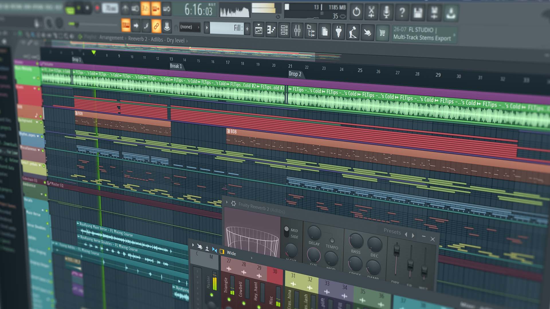Toggle the orange overdub recording icon
Screen dimensions: 550x309
(156, 9)
